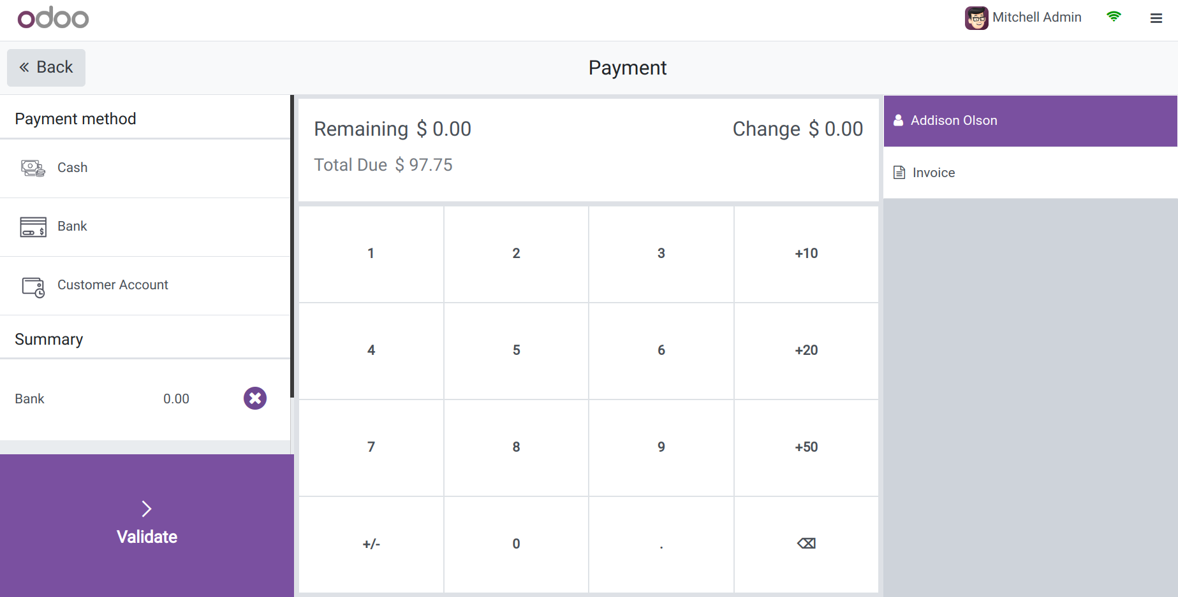
Task: Tap number 5 on the numpad
Action: pyautogui.click(x=516, y=350)
